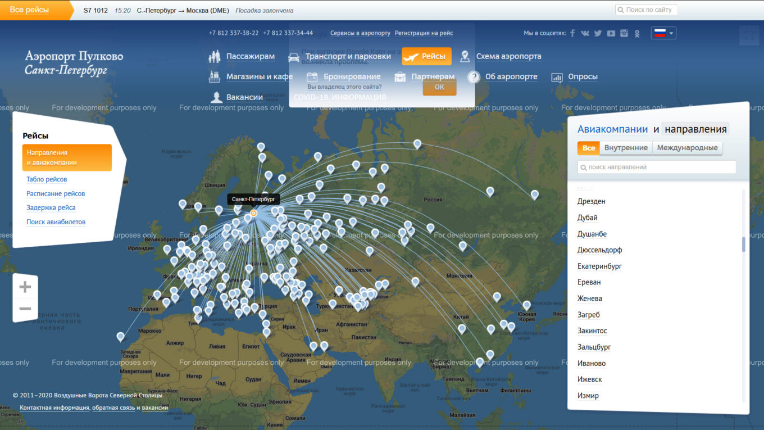Open the Сервисы в аэропорту link
The height and width of the screenshot is (430, 764).
click(360, 33)
